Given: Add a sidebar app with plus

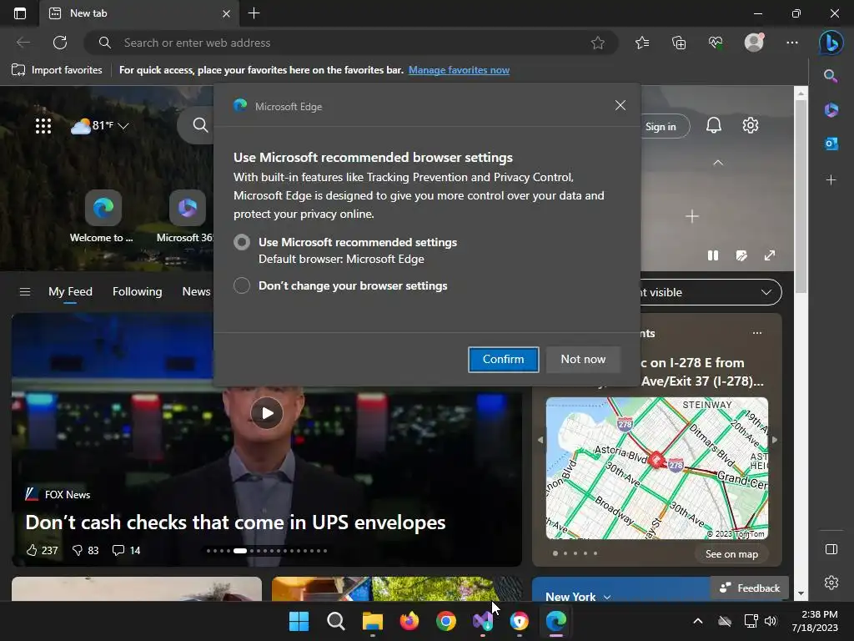Looking at the screenshot, I should [x=831, y=179].
